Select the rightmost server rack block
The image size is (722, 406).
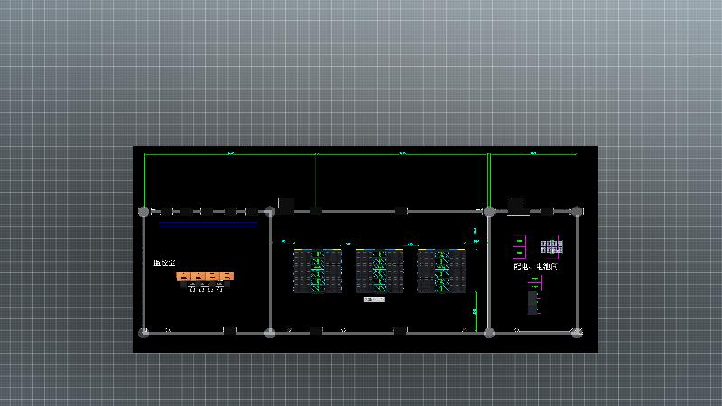441,271
